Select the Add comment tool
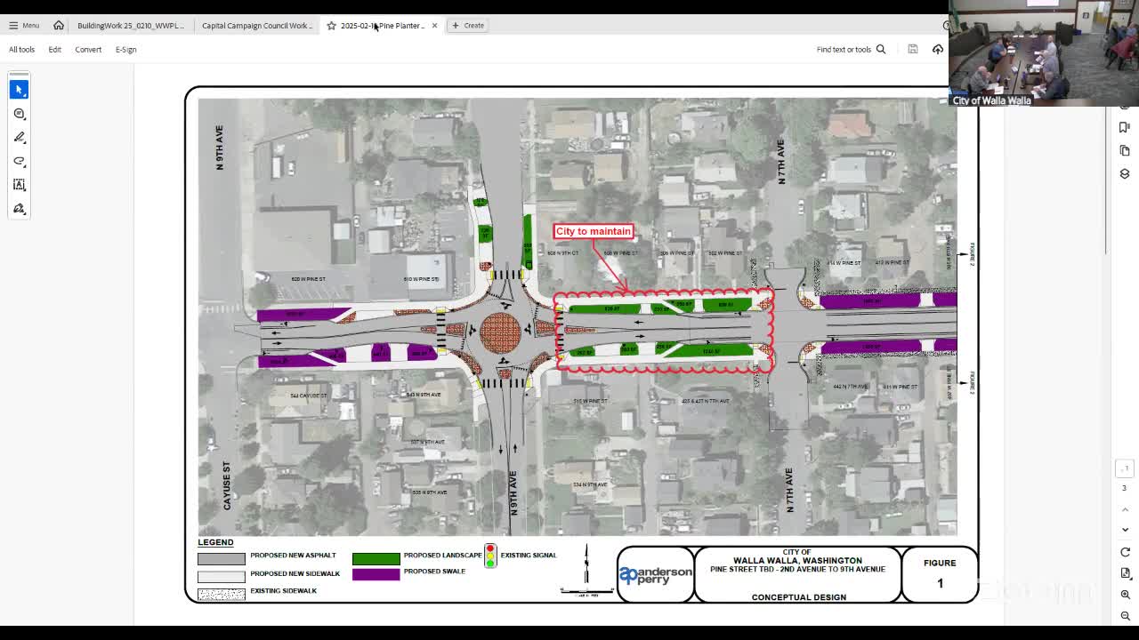The height and width of the screenshot is (640, 1139). [19, 113]
